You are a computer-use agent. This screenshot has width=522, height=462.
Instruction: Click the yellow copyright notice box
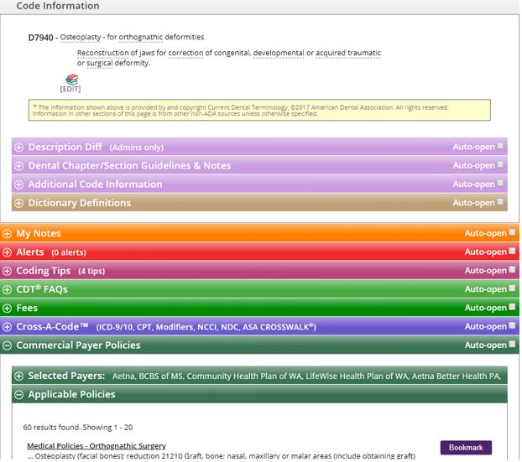pos(259,110)
